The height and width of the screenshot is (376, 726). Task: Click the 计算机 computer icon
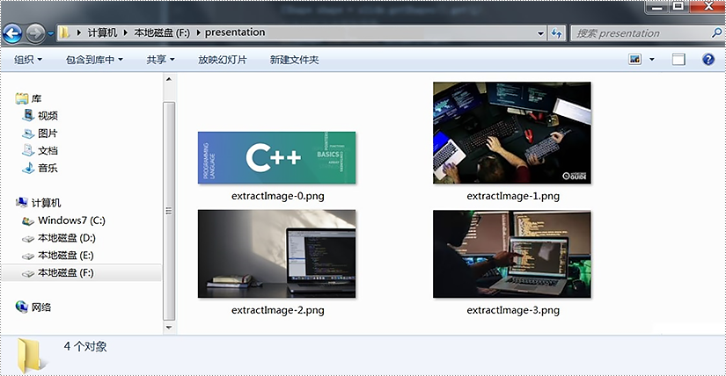(x=22, y=202)
